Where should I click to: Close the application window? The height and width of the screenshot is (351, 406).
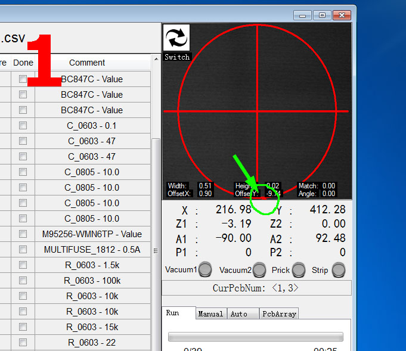[342, 15]
